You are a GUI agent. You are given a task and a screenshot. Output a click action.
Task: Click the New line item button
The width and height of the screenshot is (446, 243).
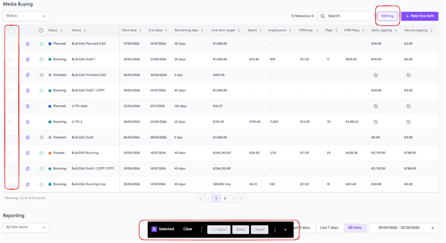419,16
